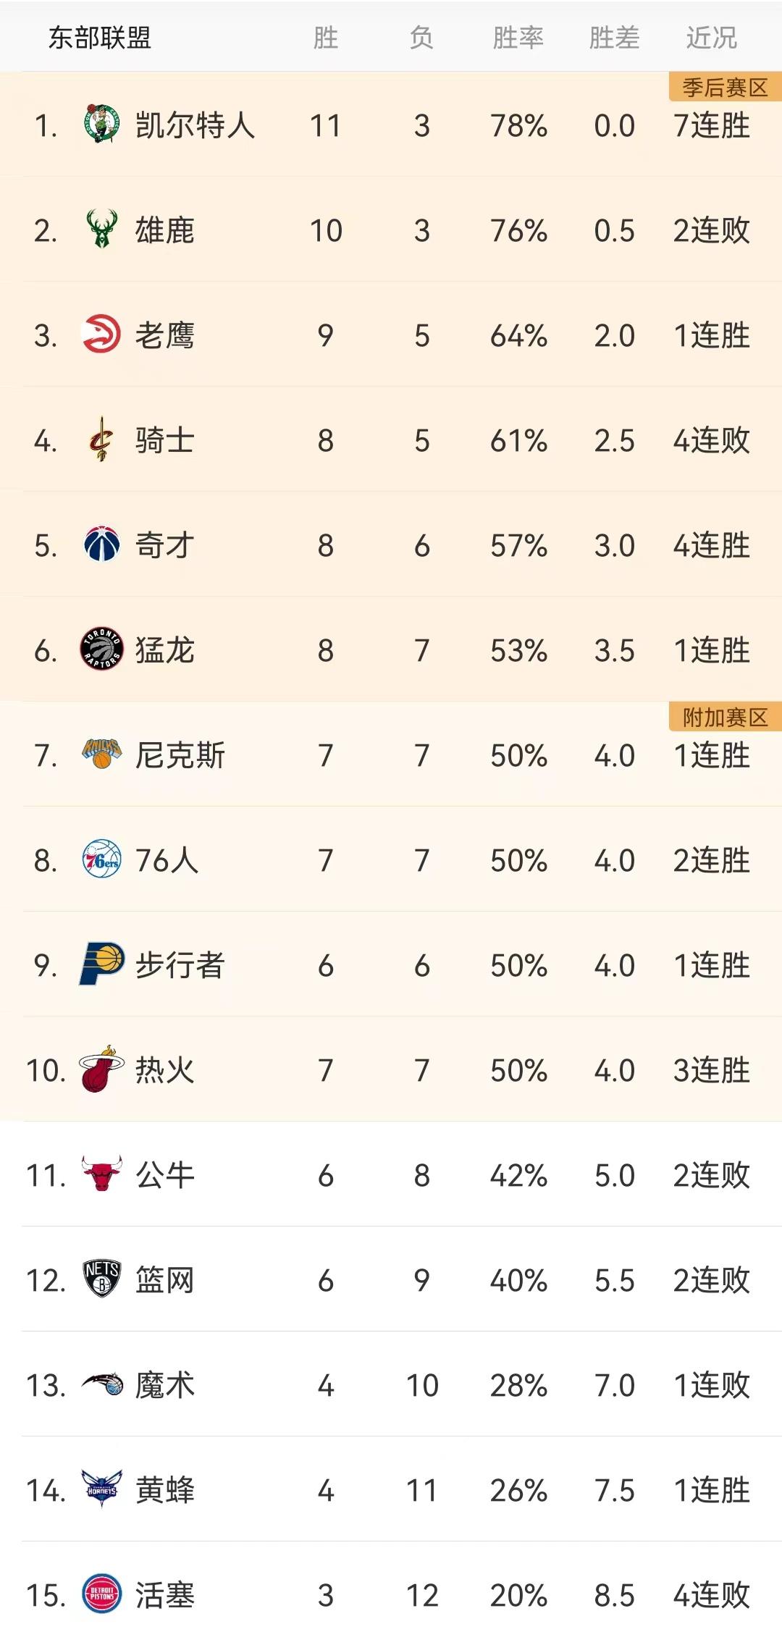Image resolution: width=782 pixels, height=1645 pixels.
Task: Select the Cavaliers logo icon
Action: point(101,439)
